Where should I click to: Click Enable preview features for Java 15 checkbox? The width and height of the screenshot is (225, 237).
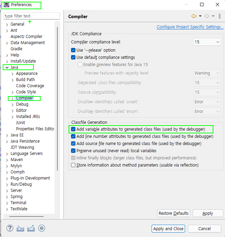(80, 65)
